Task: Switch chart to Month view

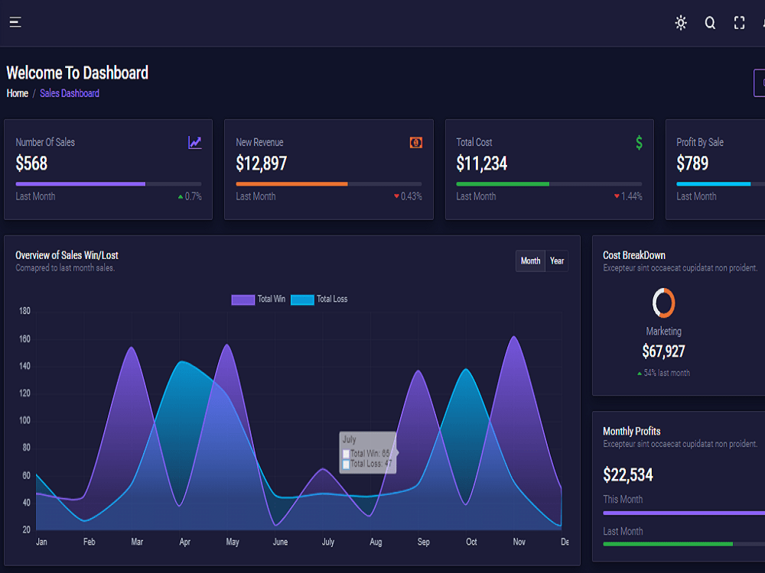Action: click(530, 261)
